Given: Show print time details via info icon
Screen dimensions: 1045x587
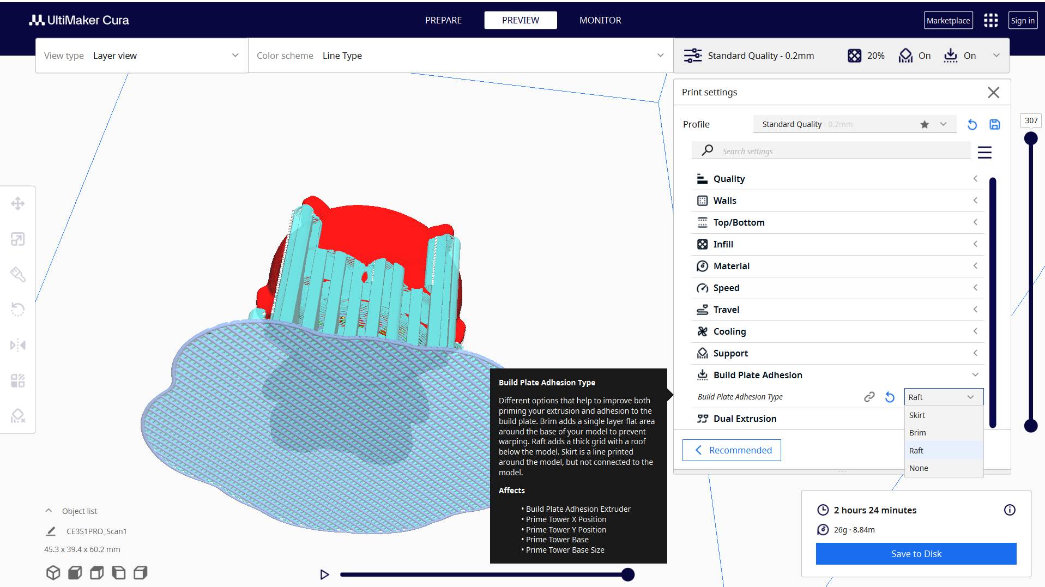Looking at the screenshot, I should [x=1010, y=510].
